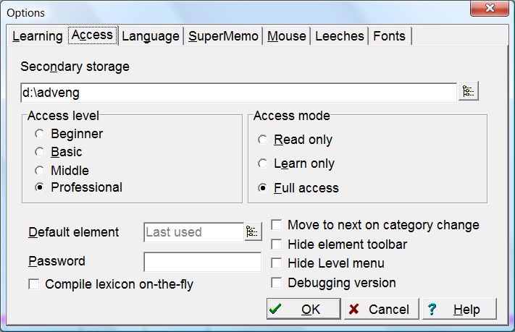Click the Password input field
Image resolution: width=515 pixels, height=332 pixels.
click(202, 262)
